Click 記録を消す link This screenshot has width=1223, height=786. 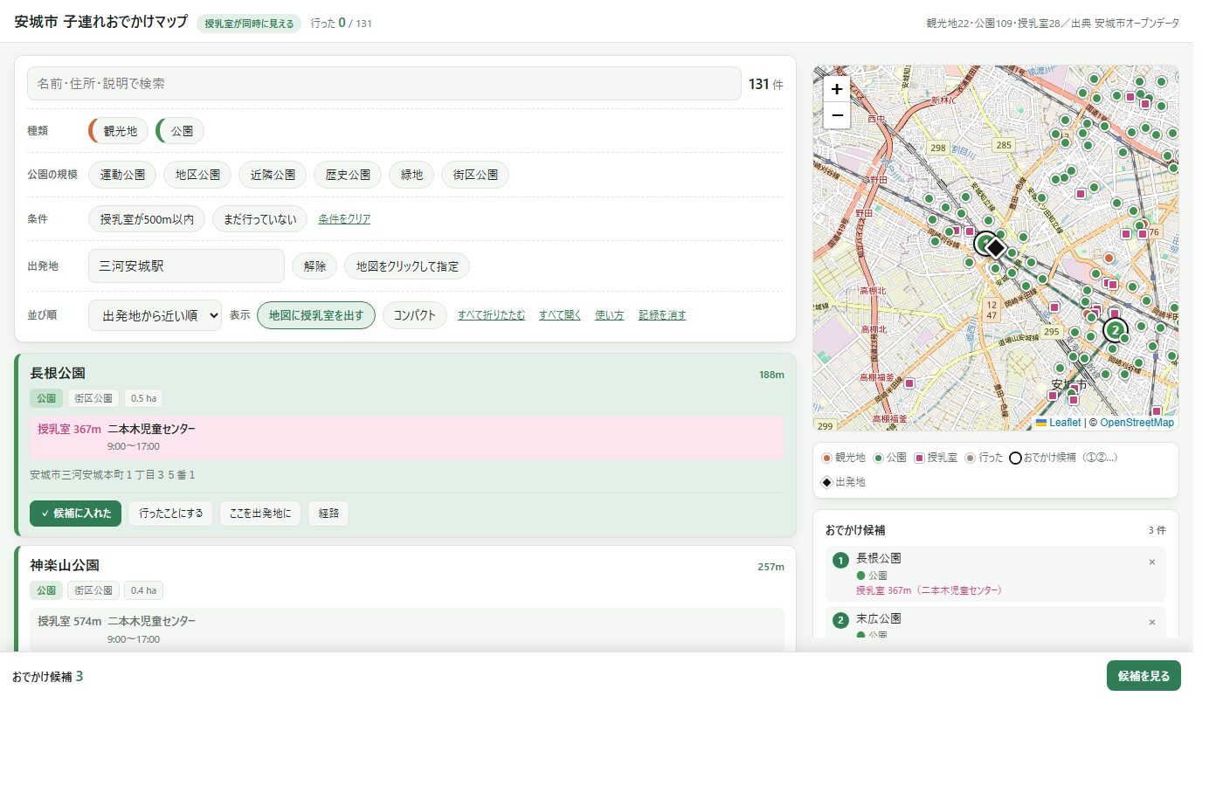point(662,315)
